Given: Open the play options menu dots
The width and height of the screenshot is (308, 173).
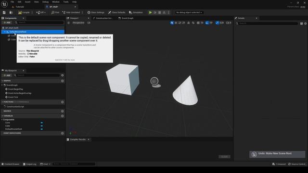Looking at the screenshot, I should click(x=168, y=12).
